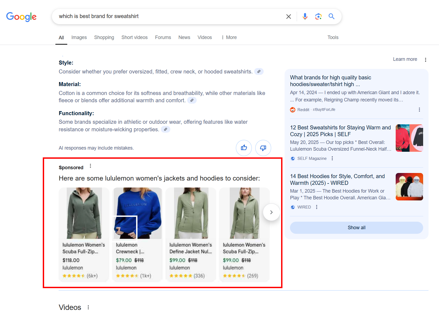
Task: Switch to the Short videos tab
Action: coord(134,37)
